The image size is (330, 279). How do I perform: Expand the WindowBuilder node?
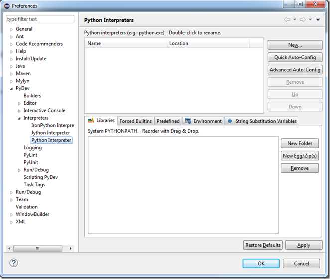coord(11,215)
